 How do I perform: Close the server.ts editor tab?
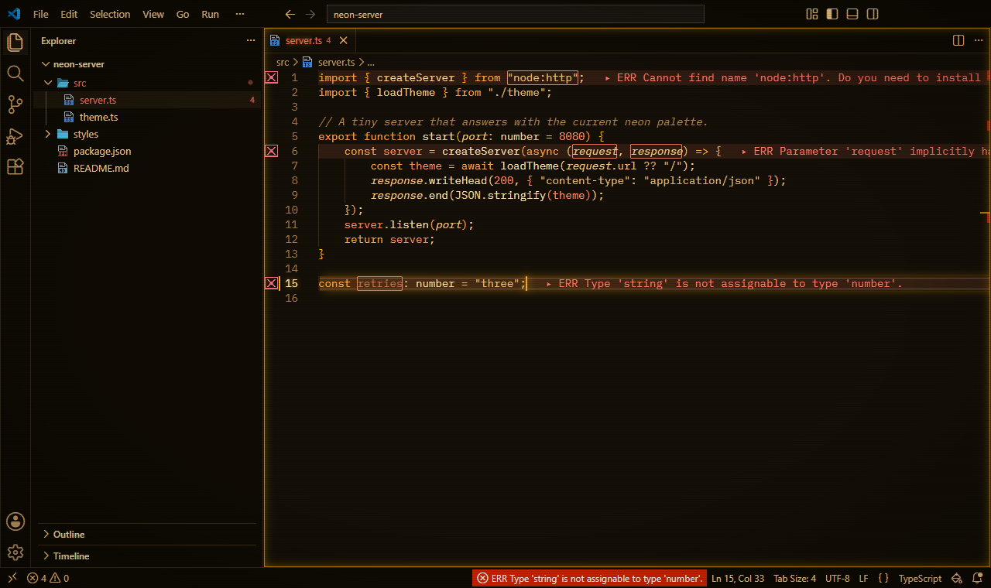pos(344,40)
